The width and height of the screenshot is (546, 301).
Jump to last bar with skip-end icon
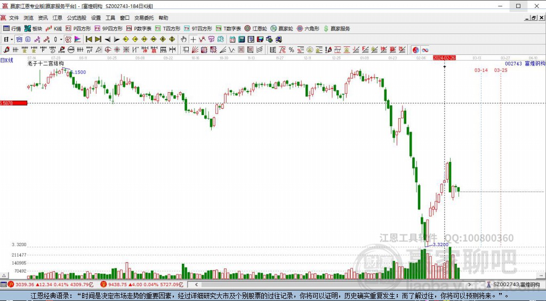(98, 39)
